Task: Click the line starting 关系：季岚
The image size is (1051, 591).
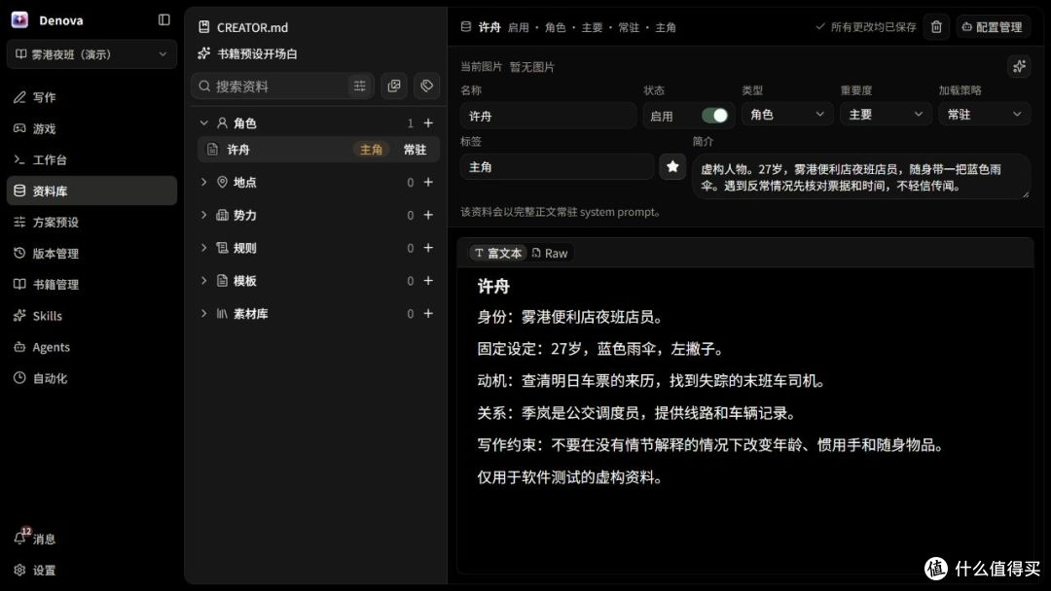Action: [x=638, y=413]
